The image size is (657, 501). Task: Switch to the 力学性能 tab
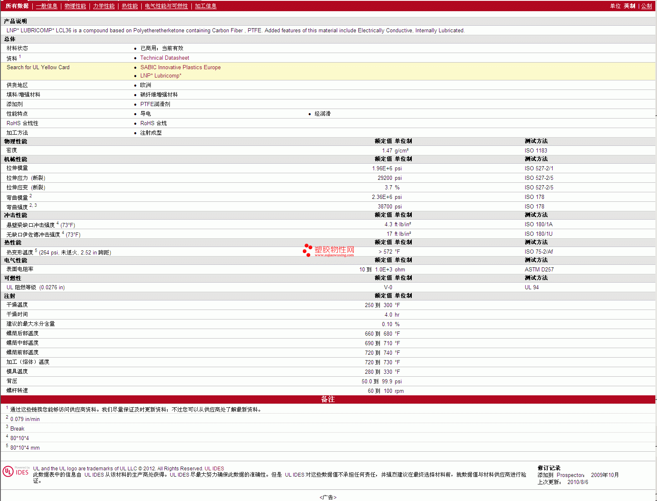pos(104,6)
